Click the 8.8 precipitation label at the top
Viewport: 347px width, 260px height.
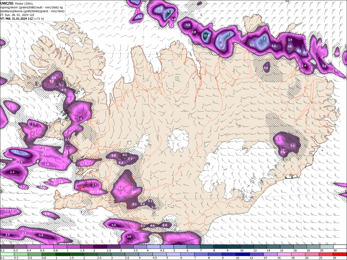tap(170, 12)
